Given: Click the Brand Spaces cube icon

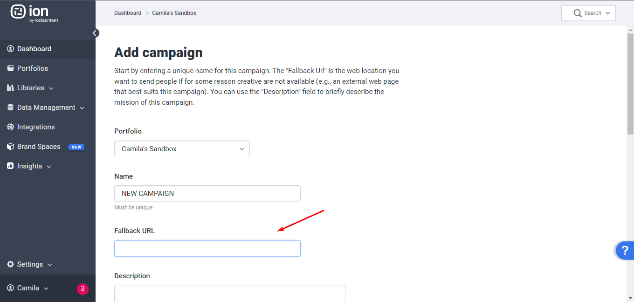Looking at the screenshot, I should (10, 147).
